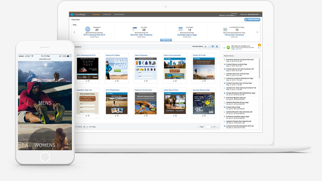Expand the Northern Trail Outfitters account menu
Image resolution: width=322 pixels, height=181 pixels.
228,15
